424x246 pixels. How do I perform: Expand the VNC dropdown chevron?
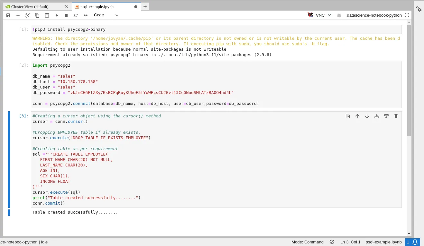click(x=329, y=15)
